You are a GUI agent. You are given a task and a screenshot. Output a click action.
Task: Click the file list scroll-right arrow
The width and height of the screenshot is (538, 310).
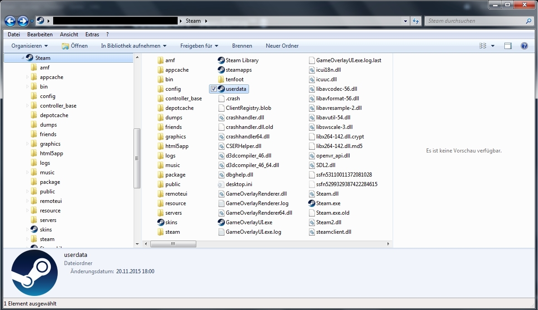coord(388,244)
